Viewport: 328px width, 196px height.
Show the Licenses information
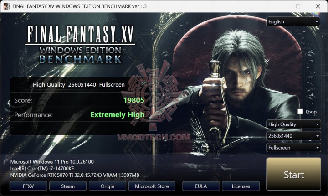click(x=241, y=186)
